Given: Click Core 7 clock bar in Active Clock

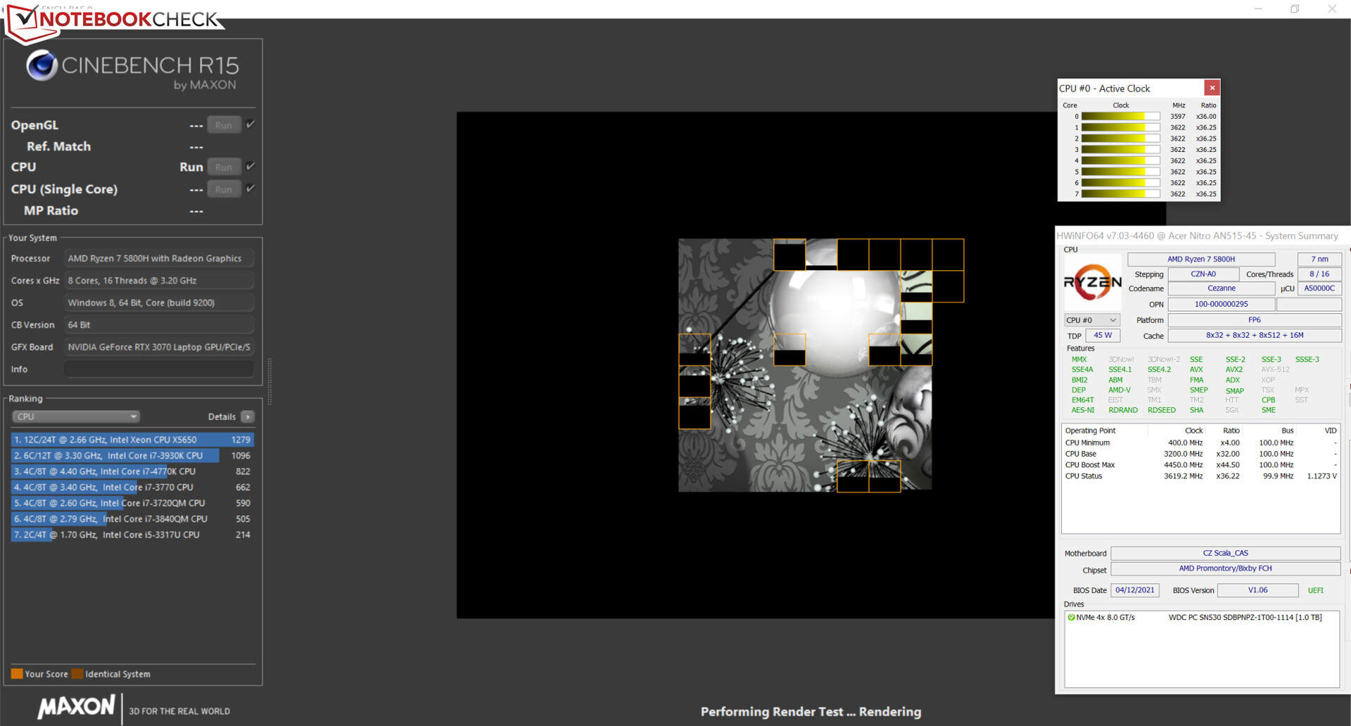Looking at the screenshot, I should pos(1120,194).
